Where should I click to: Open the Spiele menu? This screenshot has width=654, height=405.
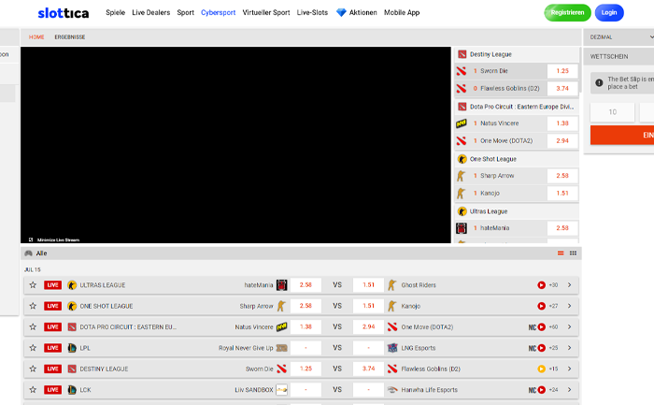click(x=115, y=12)
